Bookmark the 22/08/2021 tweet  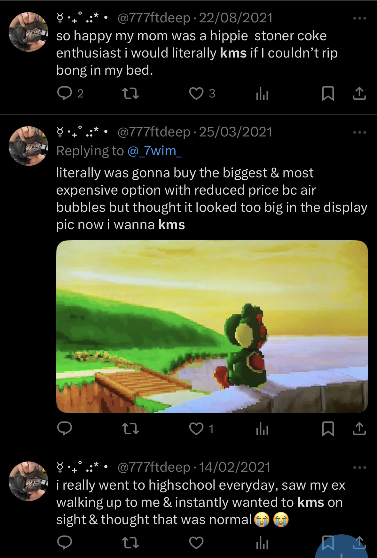tap(328, 94)
